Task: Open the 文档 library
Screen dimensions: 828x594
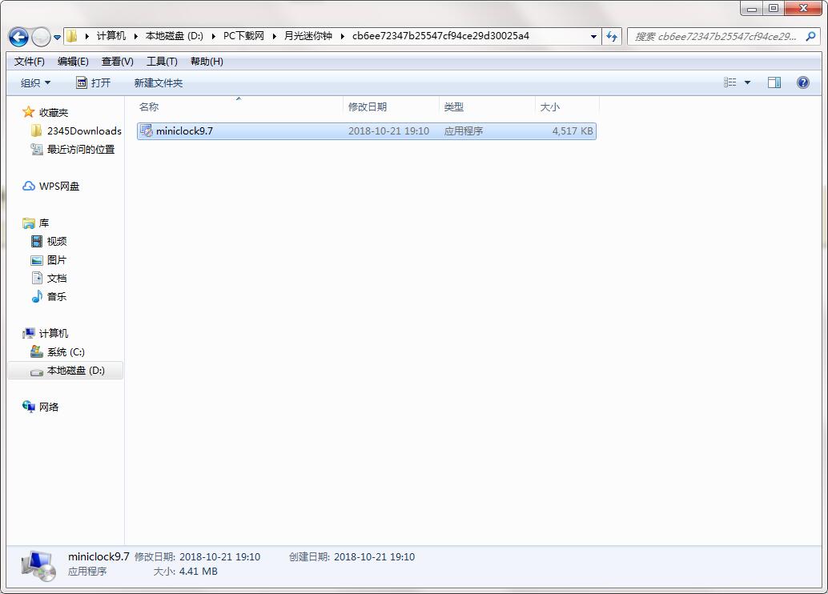Action: pyautogui.click(x=49, y=279)
